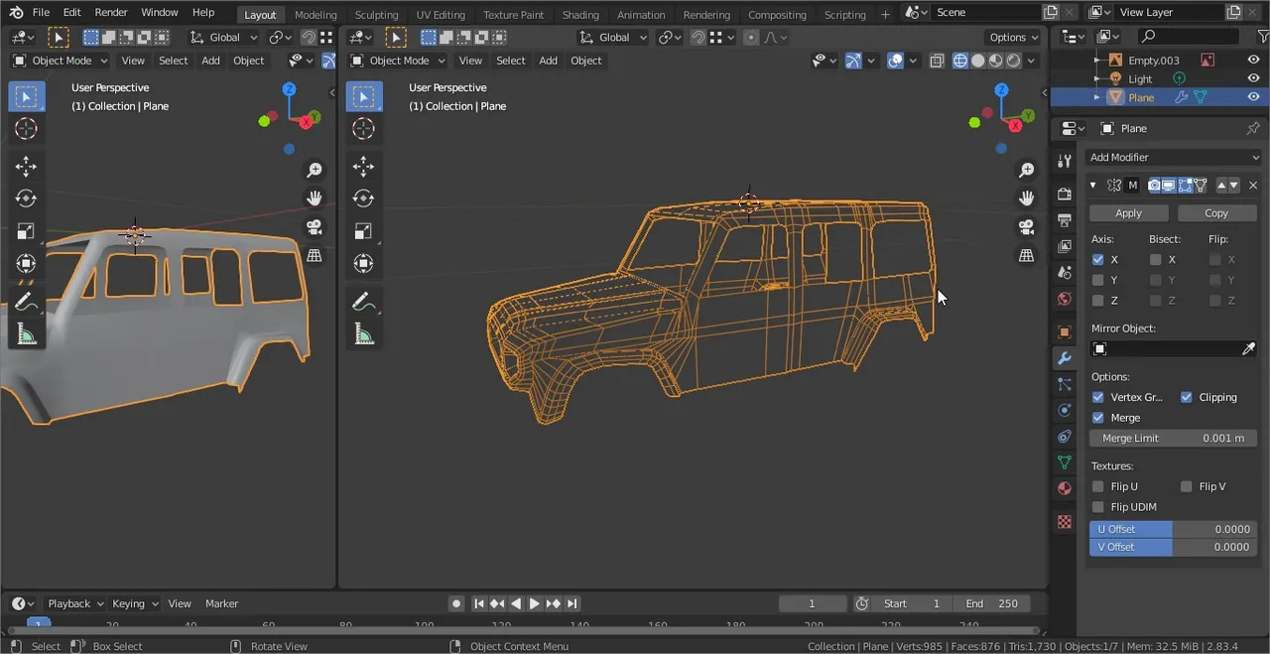This screenshot has width=1270, height=654.
Task: Enable Flip UDIM checkbox
Action: (x=1097, y=507)
